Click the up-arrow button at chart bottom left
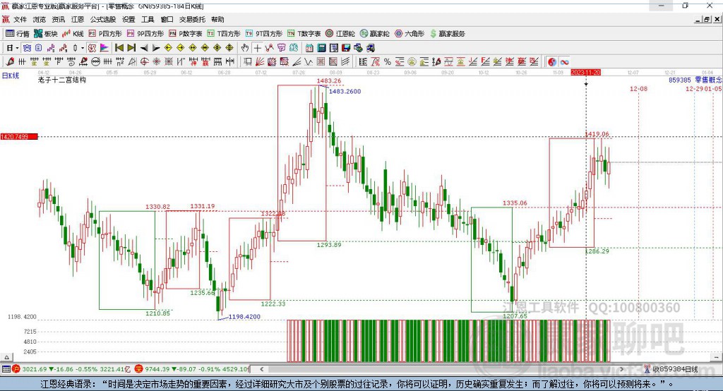Image resolution: width=723 pixels, height=391 pixels. [6, 357]
